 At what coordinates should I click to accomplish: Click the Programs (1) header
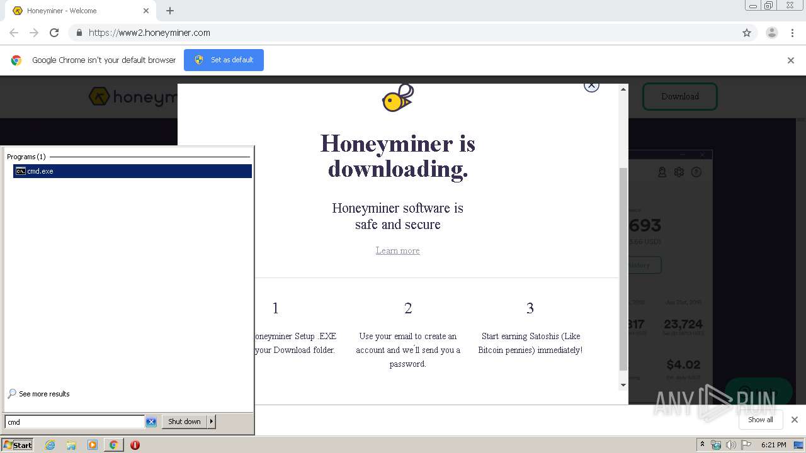tap(26, 157)
